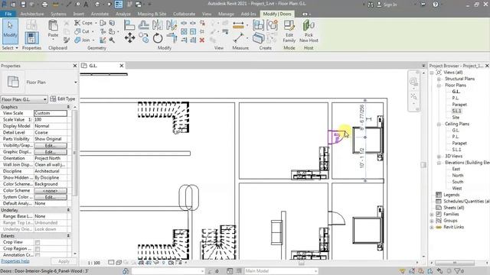The image size is (490, 275).
Task: Close the G.L. view tab
Action: coord(122,66)
